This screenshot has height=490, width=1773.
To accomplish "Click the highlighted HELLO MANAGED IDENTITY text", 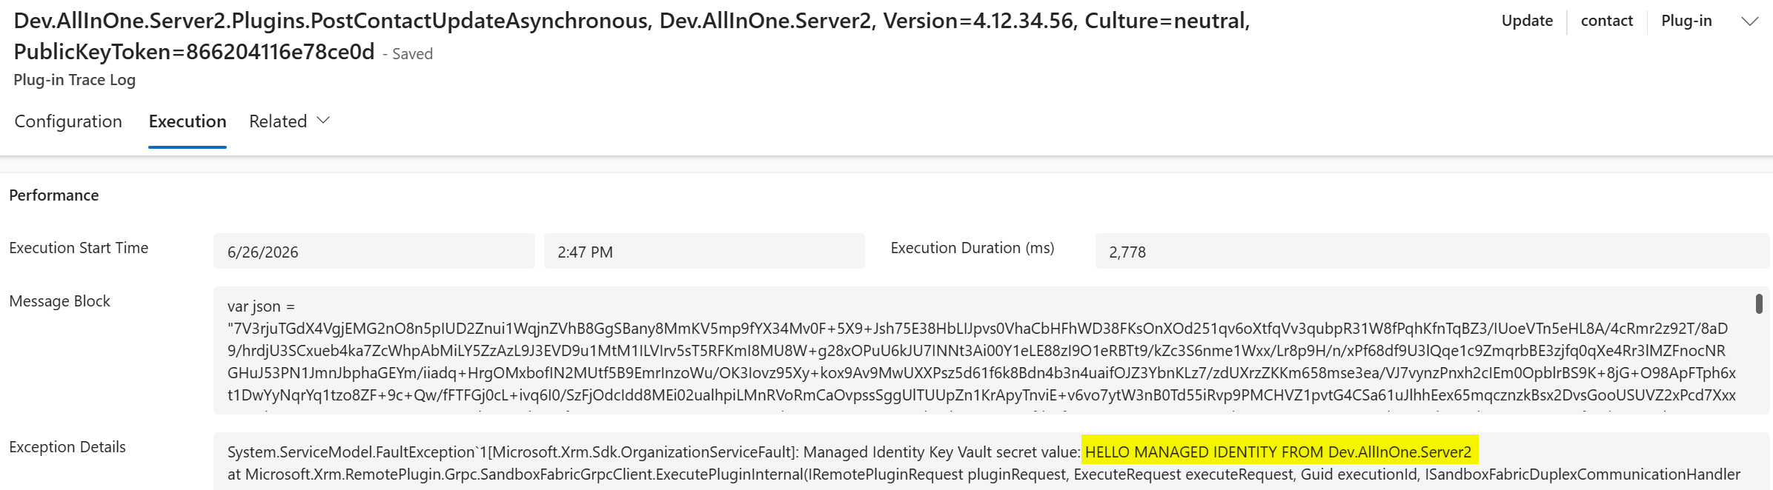I will (x=1279, y=452).
